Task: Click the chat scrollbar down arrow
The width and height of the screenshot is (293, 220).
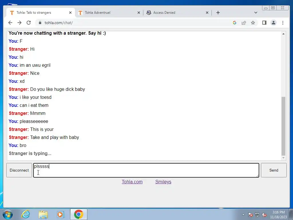Action: coord(283,158)
